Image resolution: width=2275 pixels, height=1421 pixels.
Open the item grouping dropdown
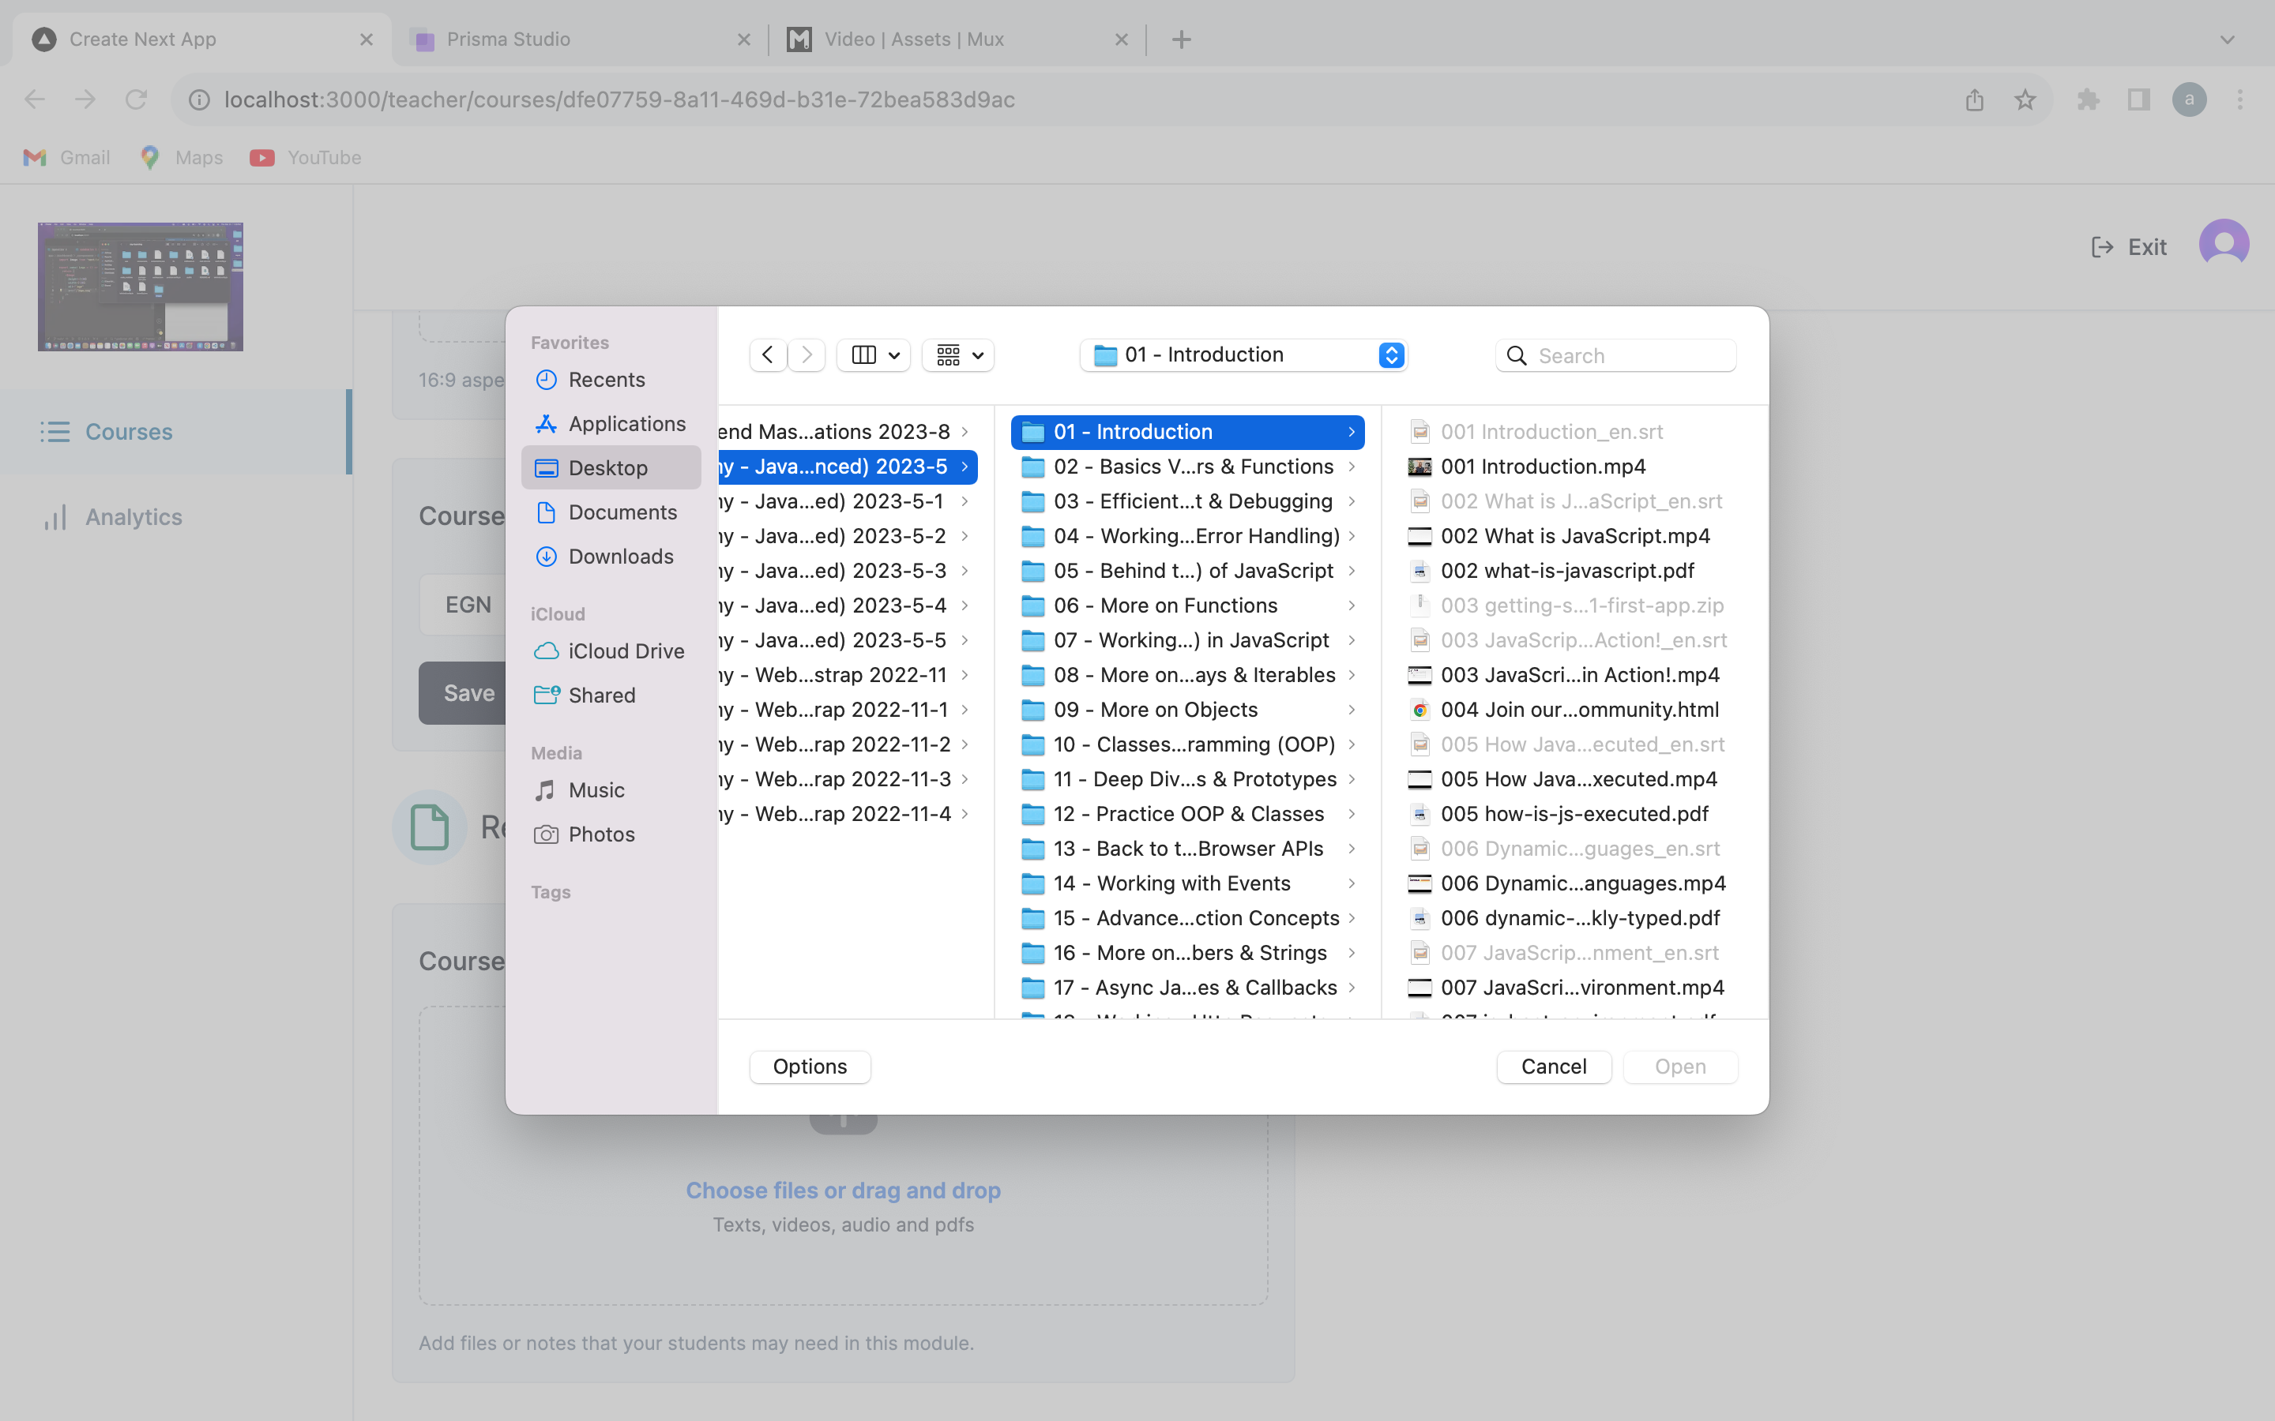pos(958,355)
